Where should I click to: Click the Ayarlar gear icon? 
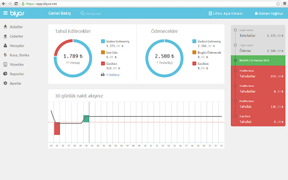click(5, 83)
